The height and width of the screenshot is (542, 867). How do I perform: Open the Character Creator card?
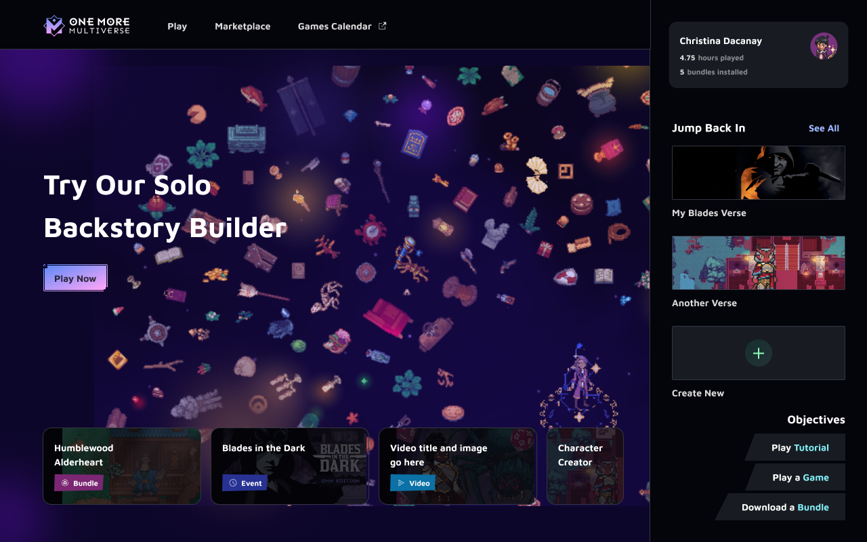tap(585, 466)
